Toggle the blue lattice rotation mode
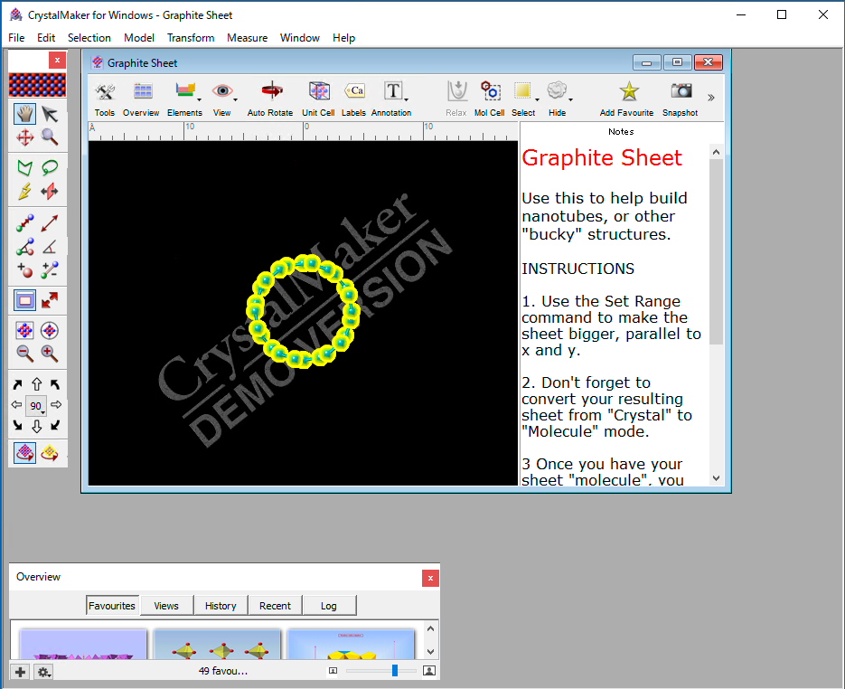The image size is (845, 689). [x=24, y=453]
